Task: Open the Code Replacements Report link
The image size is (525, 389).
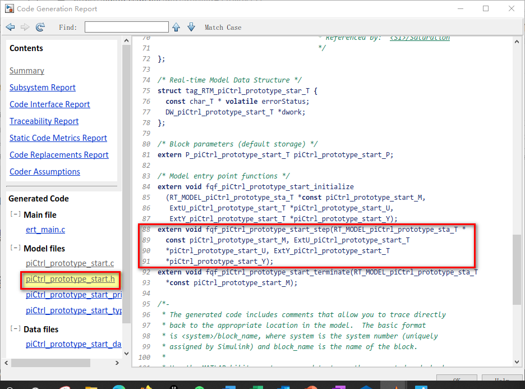Action: (59, 155)
